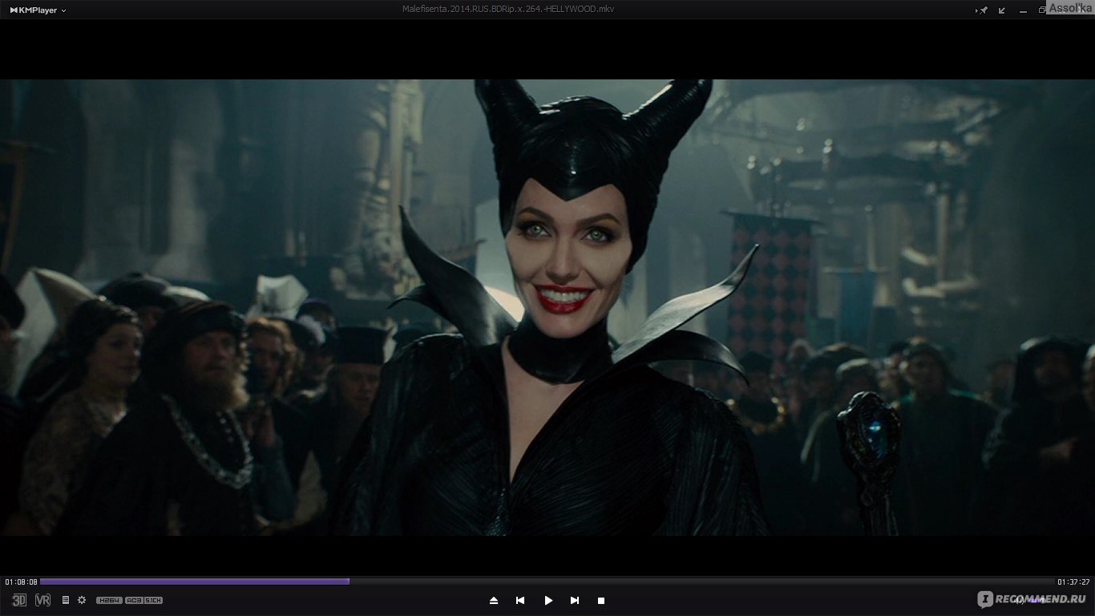Toggle 3D mode button
The image size is (1095, 616).
pos(19,600)
